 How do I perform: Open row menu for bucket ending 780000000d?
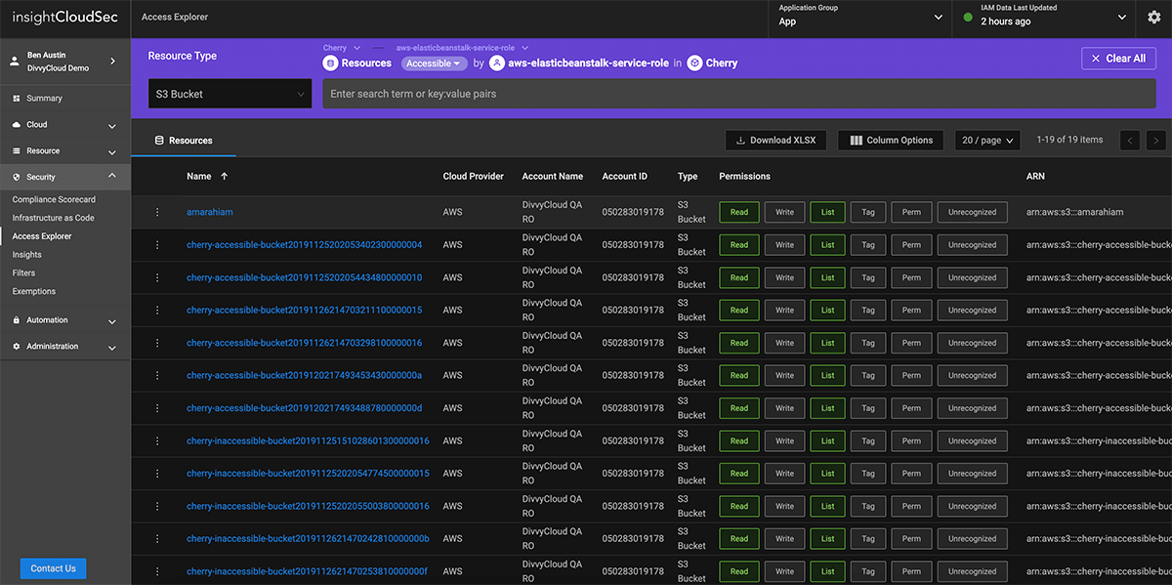[157, 408]
